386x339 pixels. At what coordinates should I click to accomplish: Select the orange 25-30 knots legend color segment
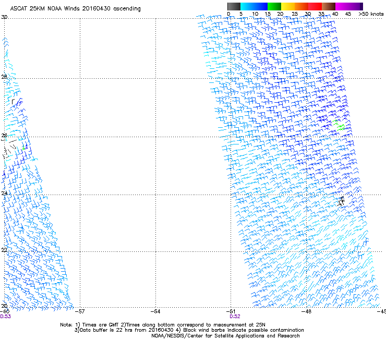(301, 6)
